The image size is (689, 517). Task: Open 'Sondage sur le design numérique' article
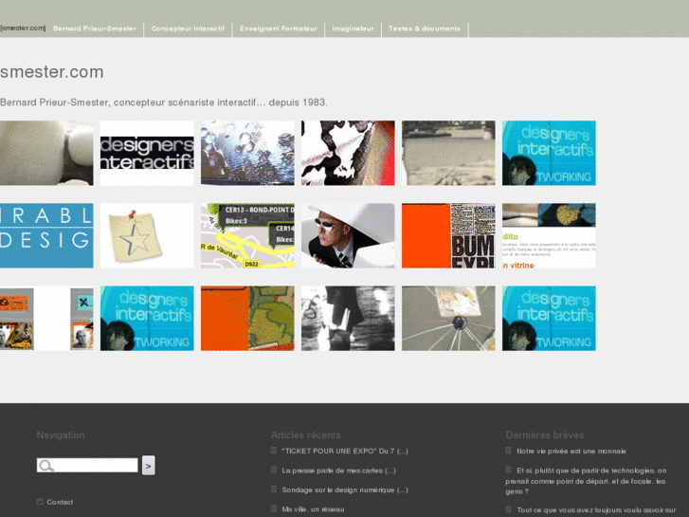345,489
